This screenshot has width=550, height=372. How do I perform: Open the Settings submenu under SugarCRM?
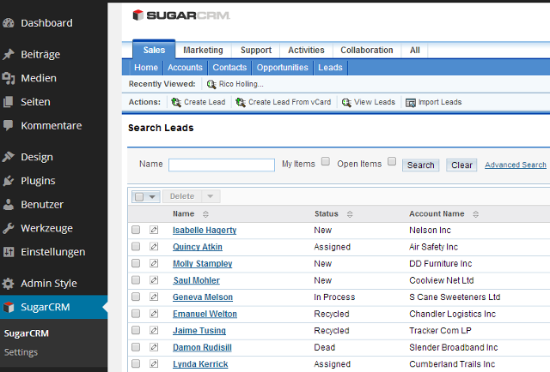(21, 352)
